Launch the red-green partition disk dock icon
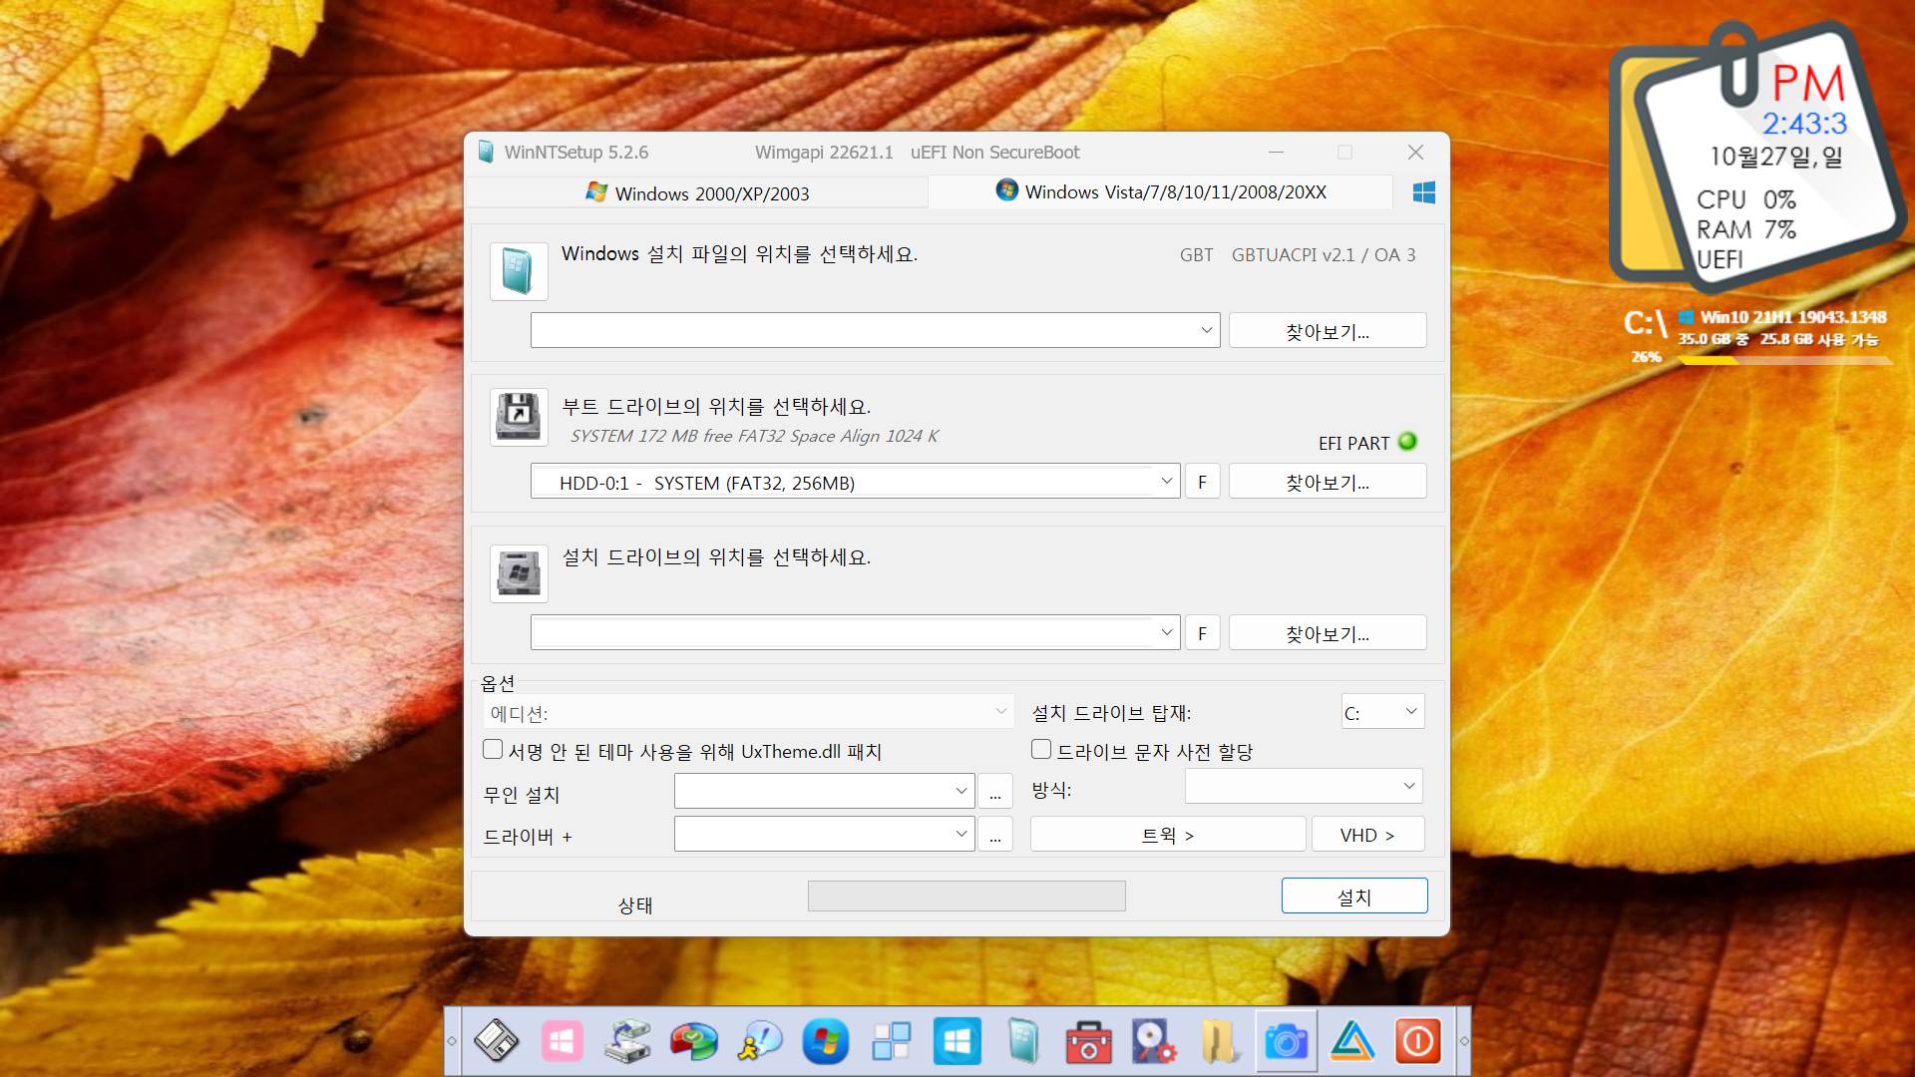This screenshot has width=1915, height=1077. (693, 1042)
